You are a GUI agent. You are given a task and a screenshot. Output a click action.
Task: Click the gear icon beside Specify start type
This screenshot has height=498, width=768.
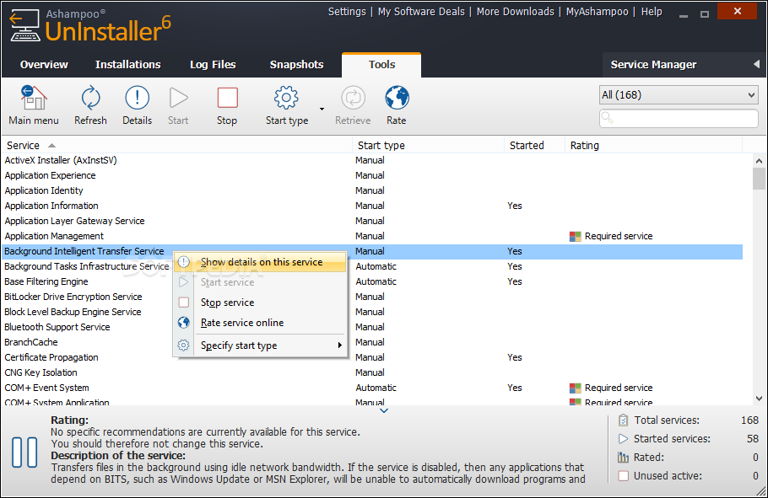[x=184, y=345]
